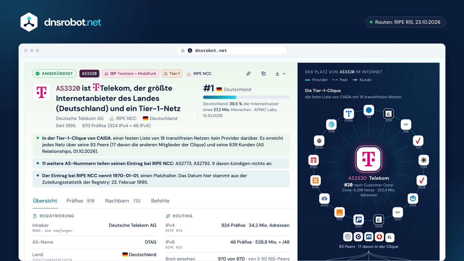Viewport: 464px width, 261px height.
Task: Select the central AS3320 Telekom node
Action: (369, 159)
